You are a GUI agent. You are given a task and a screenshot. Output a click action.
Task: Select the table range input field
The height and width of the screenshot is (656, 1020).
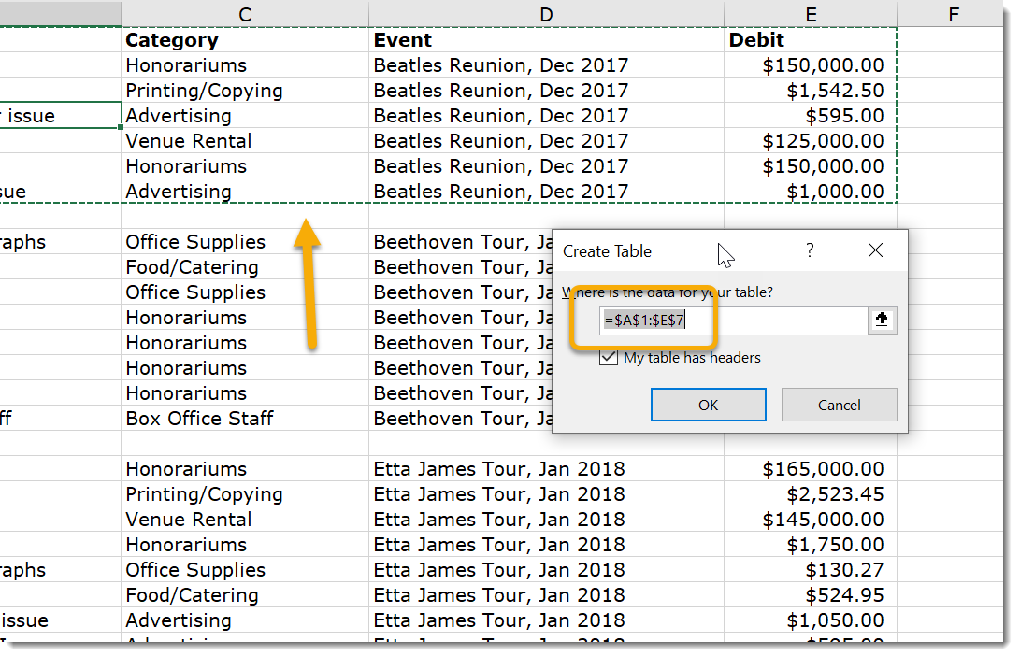[739, 319]
